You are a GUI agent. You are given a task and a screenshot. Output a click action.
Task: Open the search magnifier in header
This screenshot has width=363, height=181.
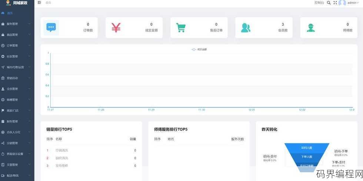coord(329,3)
